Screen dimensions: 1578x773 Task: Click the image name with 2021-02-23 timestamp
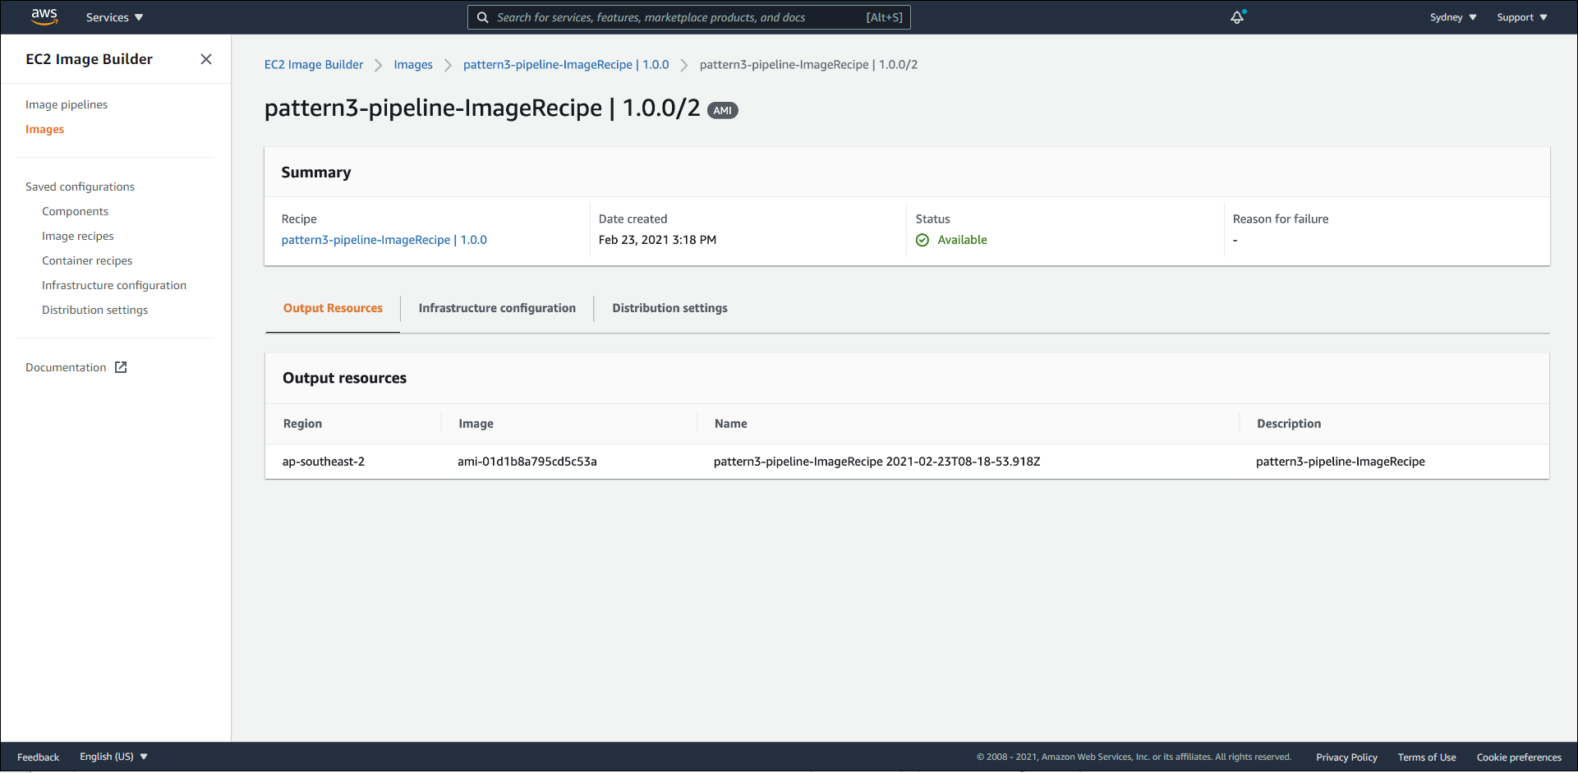click(x=876, y=462)
